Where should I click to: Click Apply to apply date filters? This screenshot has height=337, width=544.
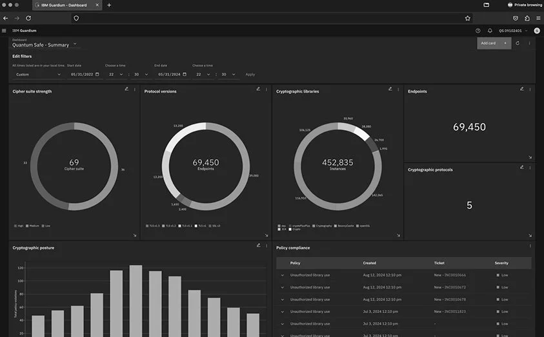coord(250,75)
